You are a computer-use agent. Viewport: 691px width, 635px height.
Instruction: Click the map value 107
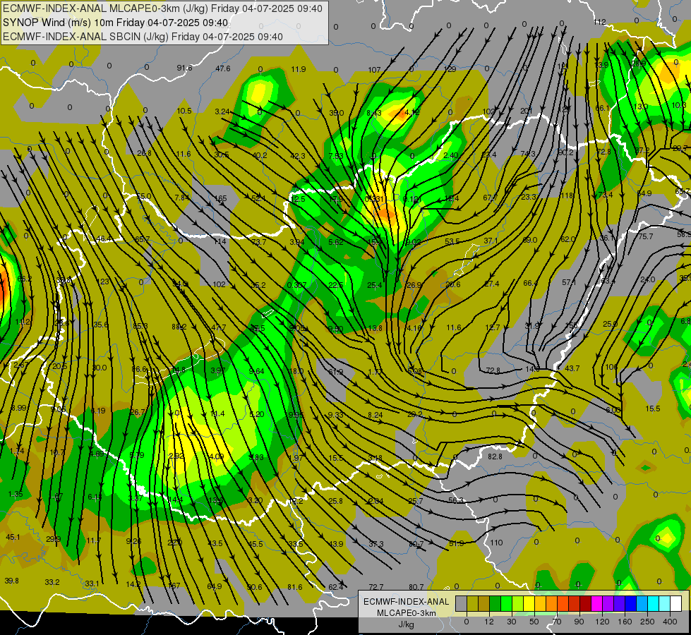[x=374, y=70]
